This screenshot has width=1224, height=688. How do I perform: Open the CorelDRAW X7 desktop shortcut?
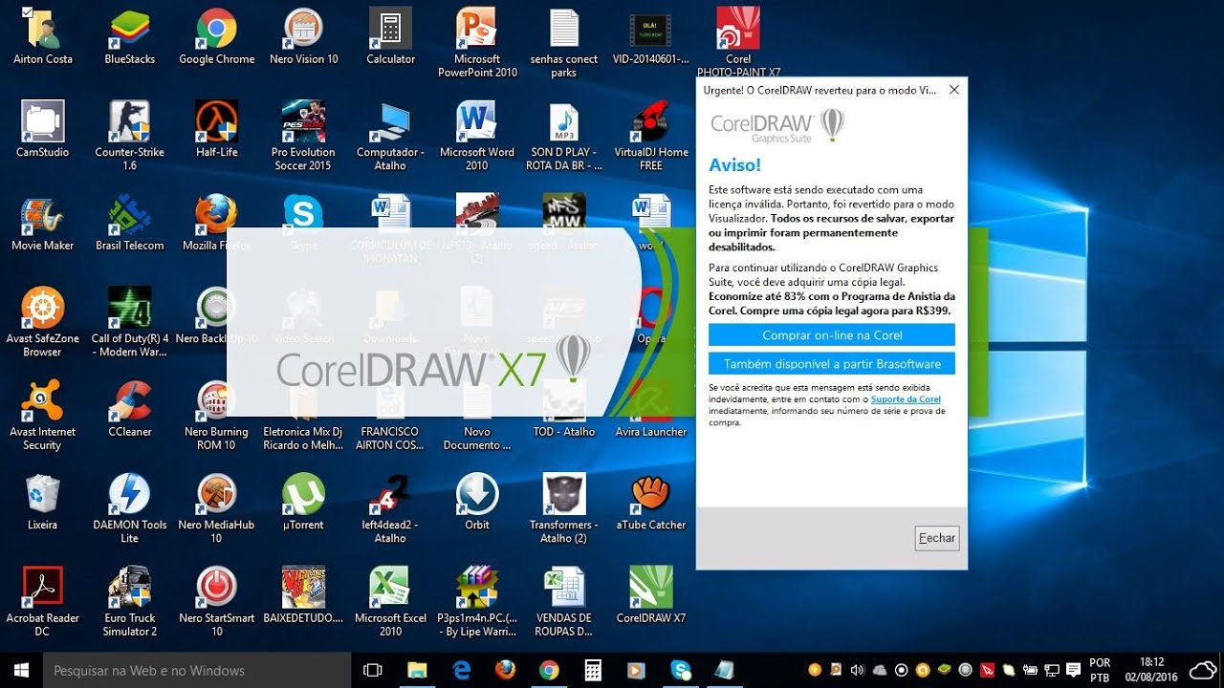click(651, 595)
